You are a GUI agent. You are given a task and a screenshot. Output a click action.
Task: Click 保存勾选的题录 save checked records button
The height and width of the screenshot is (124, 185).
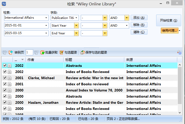pyautogui.click(x=94, y=53)
